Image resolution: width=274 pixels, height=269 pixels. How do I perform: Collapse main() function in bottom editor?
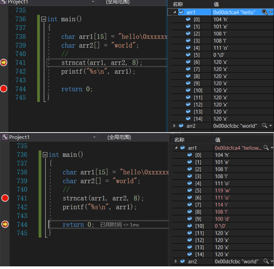point(45,155)
